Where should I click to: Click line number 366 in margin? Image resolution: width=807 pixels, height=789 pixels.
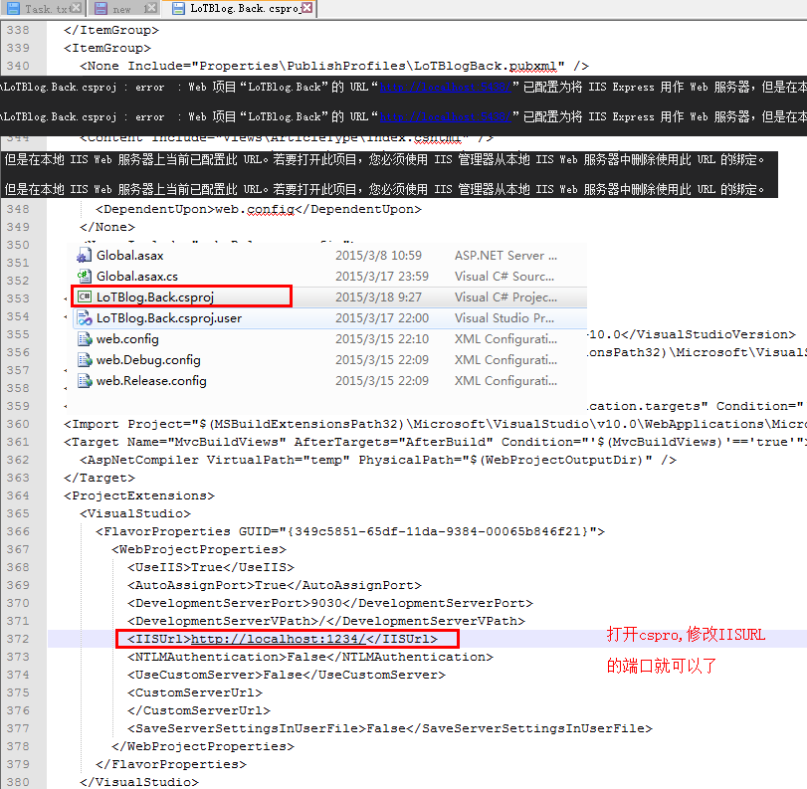18,531
